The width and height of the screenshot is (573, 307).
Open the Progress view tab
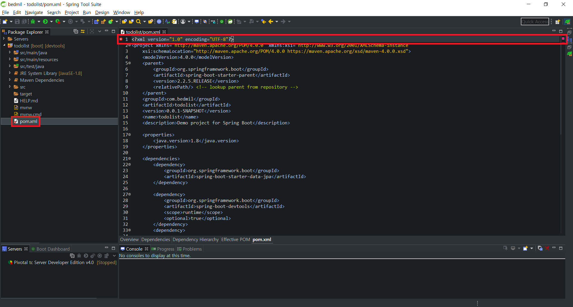(x=163, y=249)
